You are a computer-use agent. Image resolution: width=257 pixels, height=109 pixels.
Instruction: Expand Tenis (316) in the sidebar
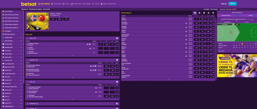[12, 51]
